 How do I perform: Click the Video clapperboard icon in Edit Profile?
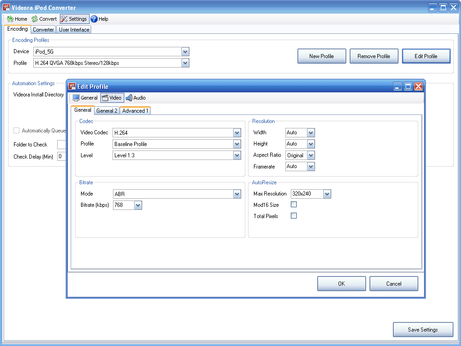click(x=105, y=98)
